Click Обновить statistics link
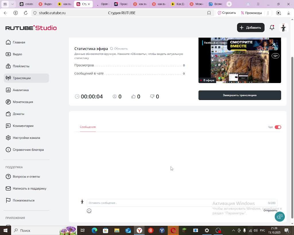Screen dimensions: 294x235 [x=119, y=49]
